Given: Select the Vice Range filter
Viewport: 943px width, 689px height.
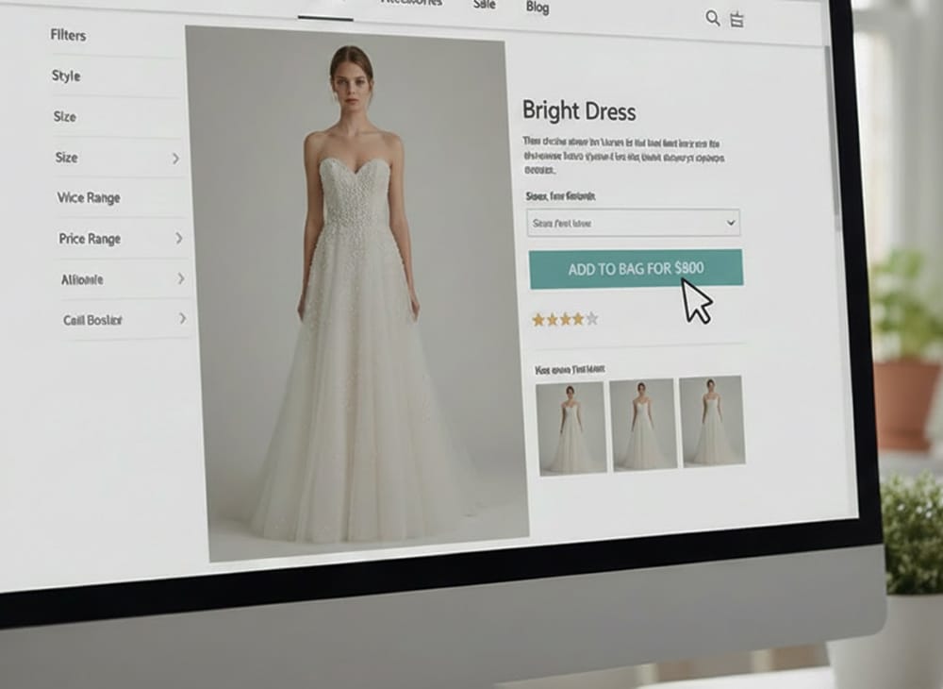Looking at the screenshot, I should (x=89, y=198).
